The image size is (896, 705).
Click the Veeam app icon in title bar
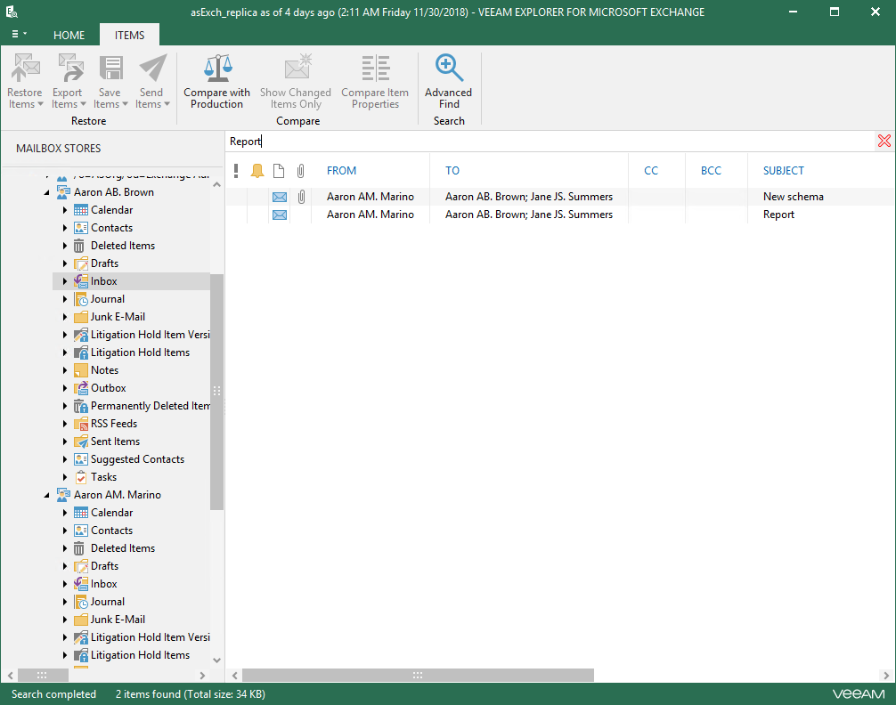tap(12, 12)
